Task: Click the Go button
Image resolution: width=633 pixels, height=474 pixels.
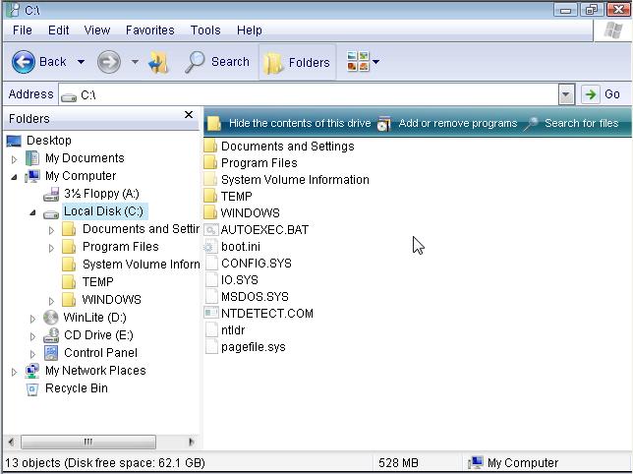Action: click(x=602, y=94)
